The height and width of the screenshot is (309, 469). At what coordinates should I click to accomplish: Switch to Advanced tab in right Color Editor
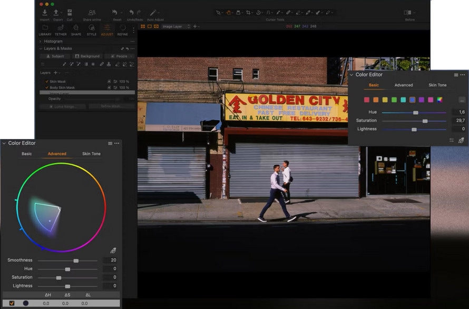pos(404,85)
